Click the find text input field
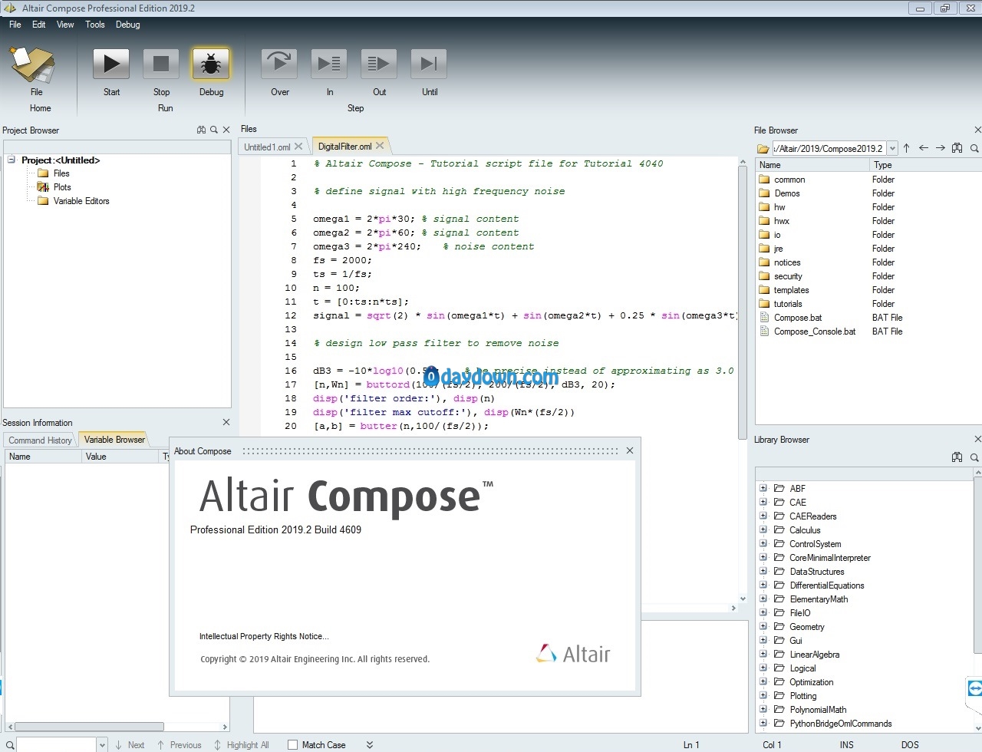Image resolution: width=982 pixels, height=752 pixels. coord(57,745)
